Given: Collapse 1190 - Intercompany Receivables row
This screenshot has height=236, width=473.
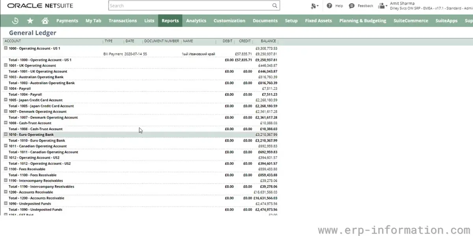Looking at the screenshot, I should tap(6, 181).
